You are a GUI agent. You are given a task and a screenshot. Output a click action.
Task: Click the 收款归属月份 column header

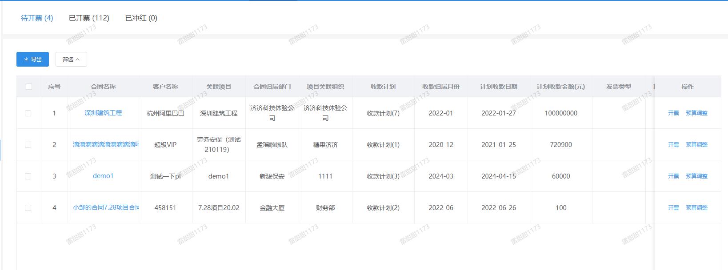(x=441, y=87)
